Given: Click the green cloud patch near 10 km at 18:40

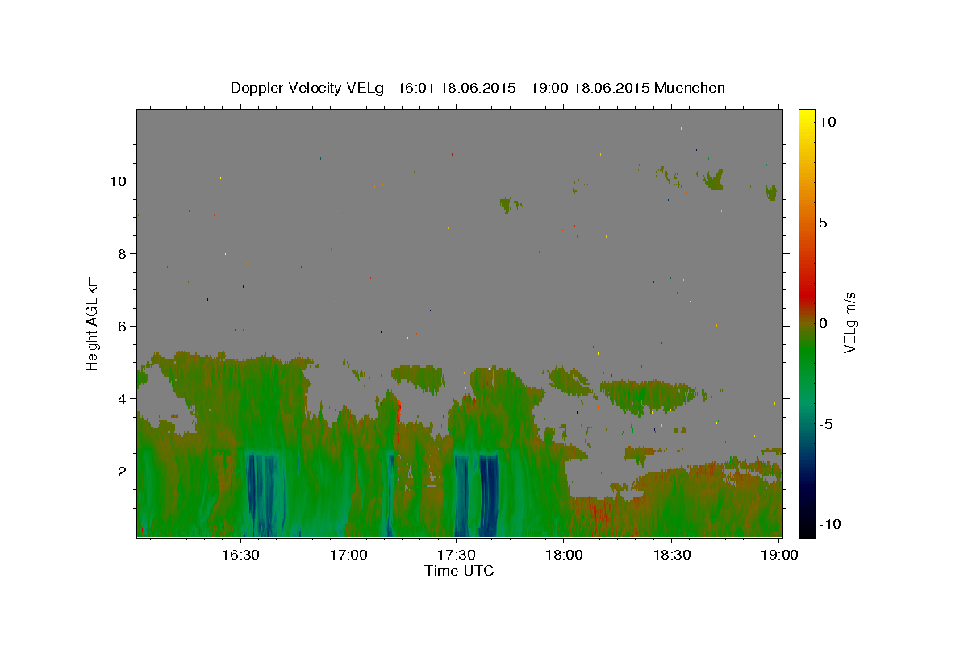Looking at the screenshot, I should [712, 179].
